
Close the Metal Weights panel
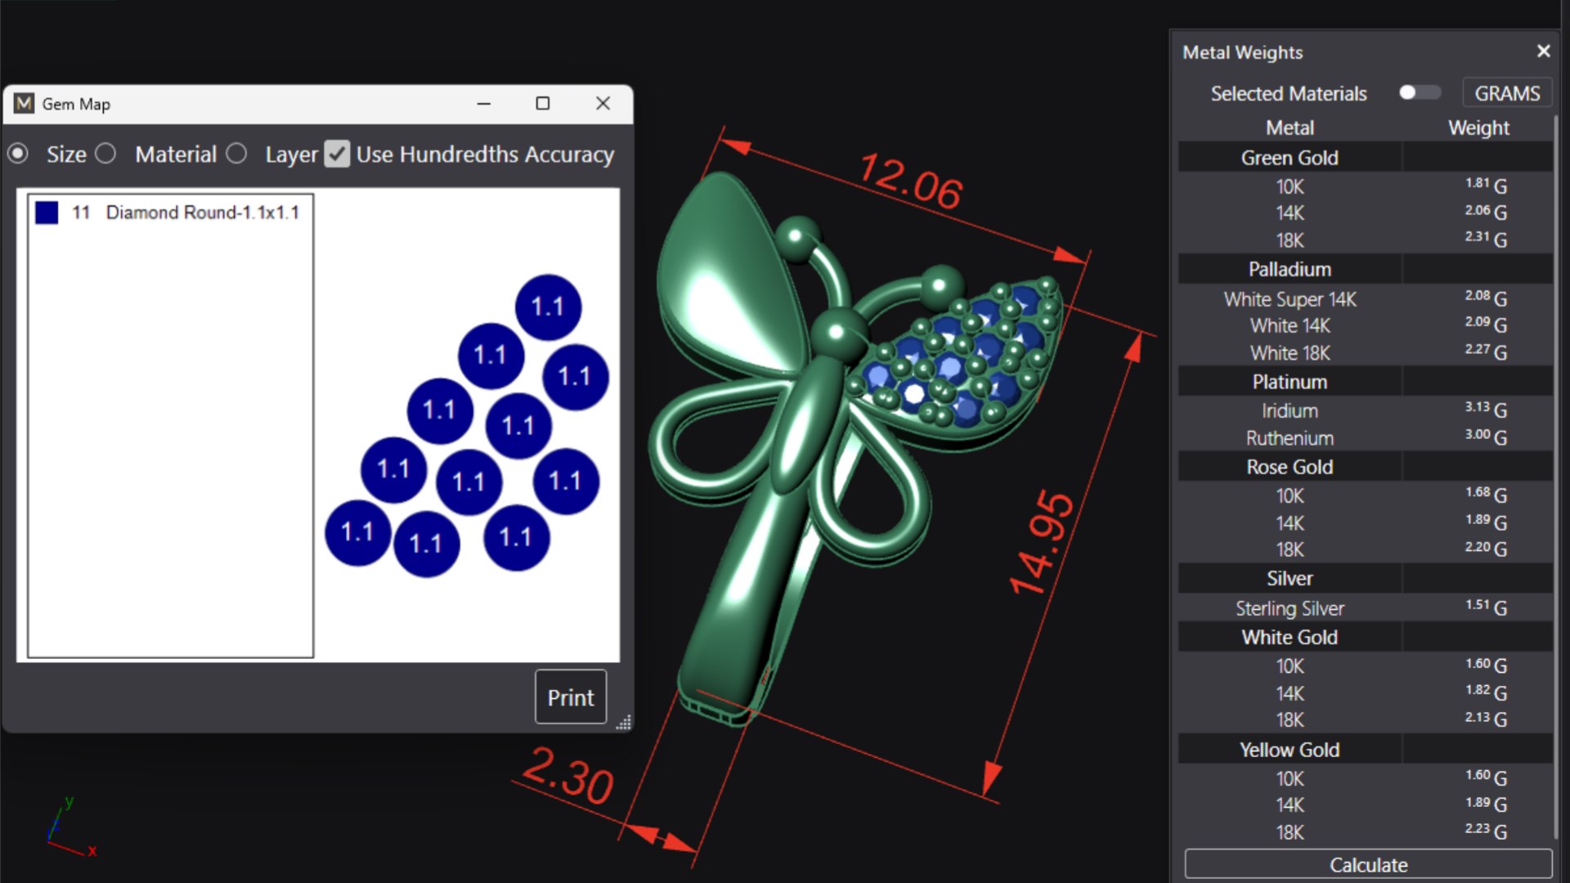point(1543,52)
